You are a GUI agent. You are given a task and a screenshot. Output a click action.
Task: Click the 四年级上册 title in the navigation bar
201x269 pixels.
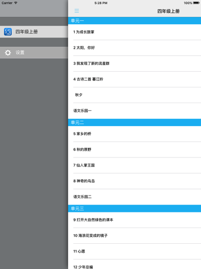[169, 11]
